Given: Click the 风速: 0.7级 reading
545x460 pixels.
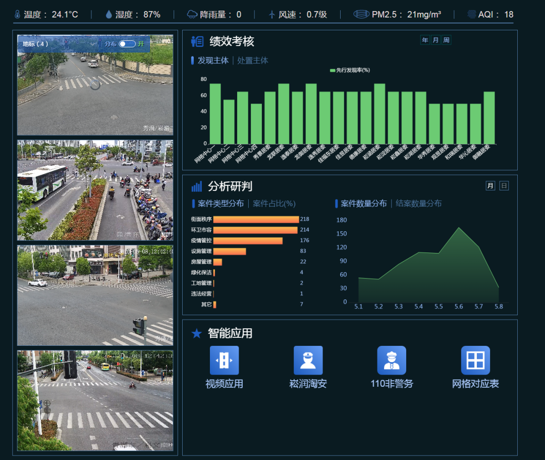Looking at the screenshot, I should [302, 15].
